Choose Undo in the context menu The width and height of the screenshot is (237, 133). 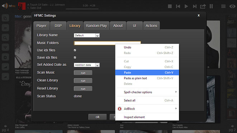[147, 47]
